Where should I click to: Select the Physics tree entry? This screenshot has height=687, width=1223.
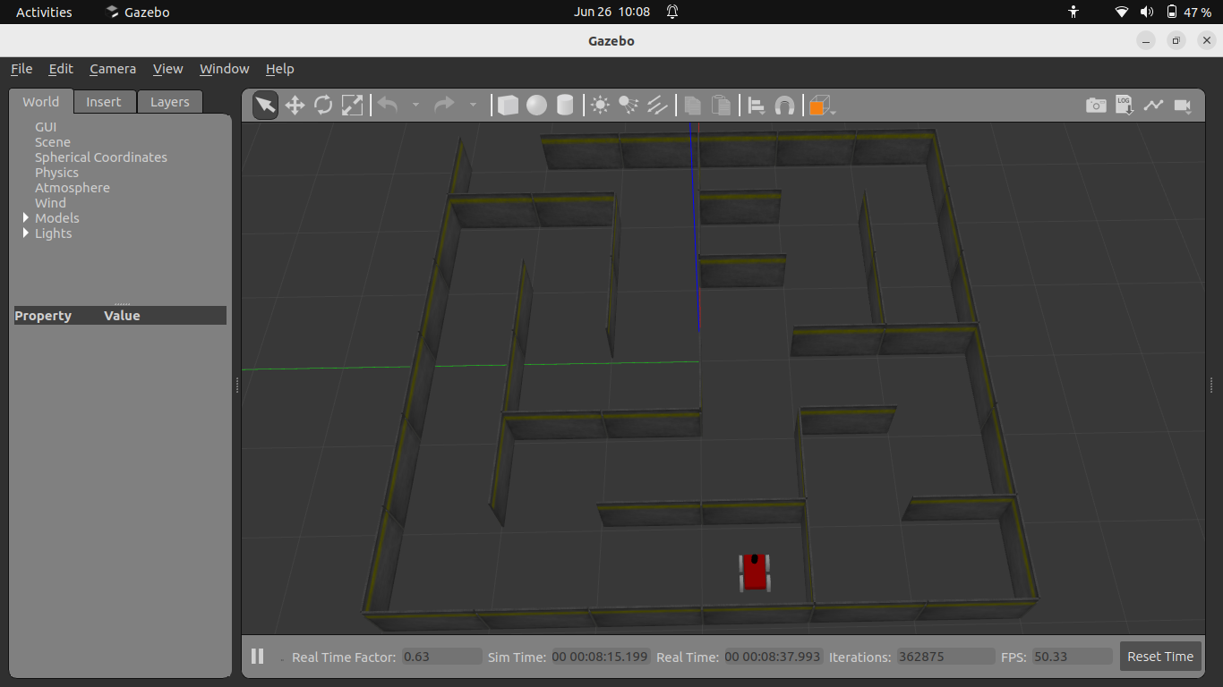56,172
